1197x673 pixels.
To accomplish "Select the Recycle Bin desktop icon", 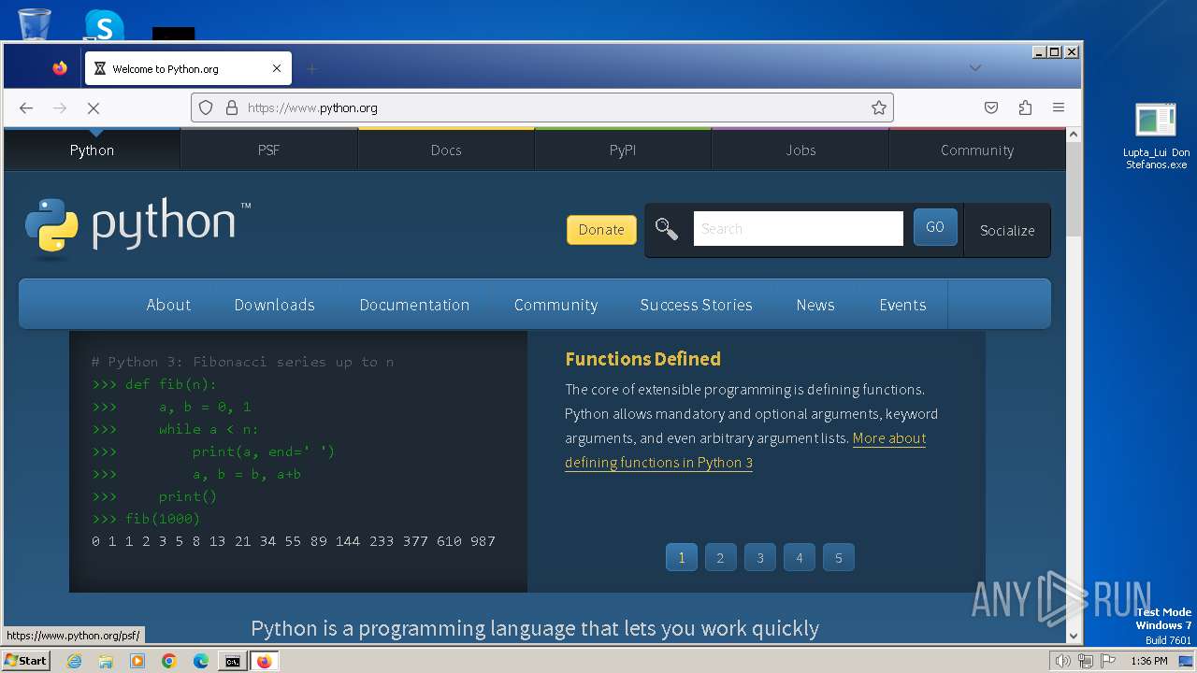I will [35, 24].
